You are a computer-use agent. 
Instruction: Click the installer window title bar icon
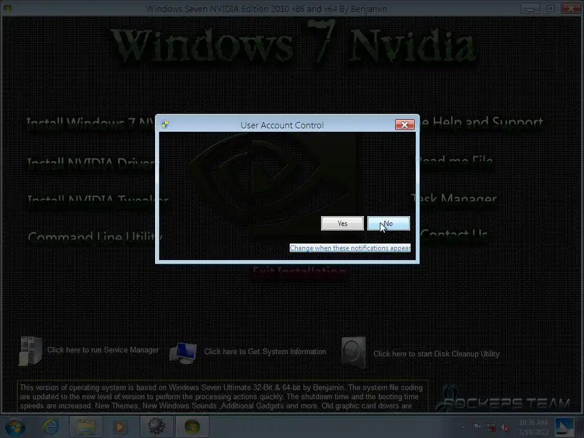click(x=7, y=8)
